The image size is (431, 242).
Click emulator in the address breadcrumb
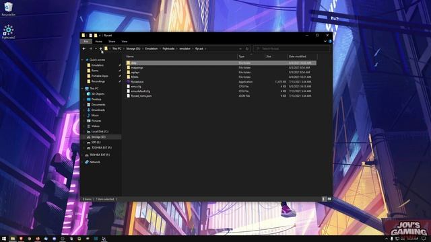click(185, 49)
